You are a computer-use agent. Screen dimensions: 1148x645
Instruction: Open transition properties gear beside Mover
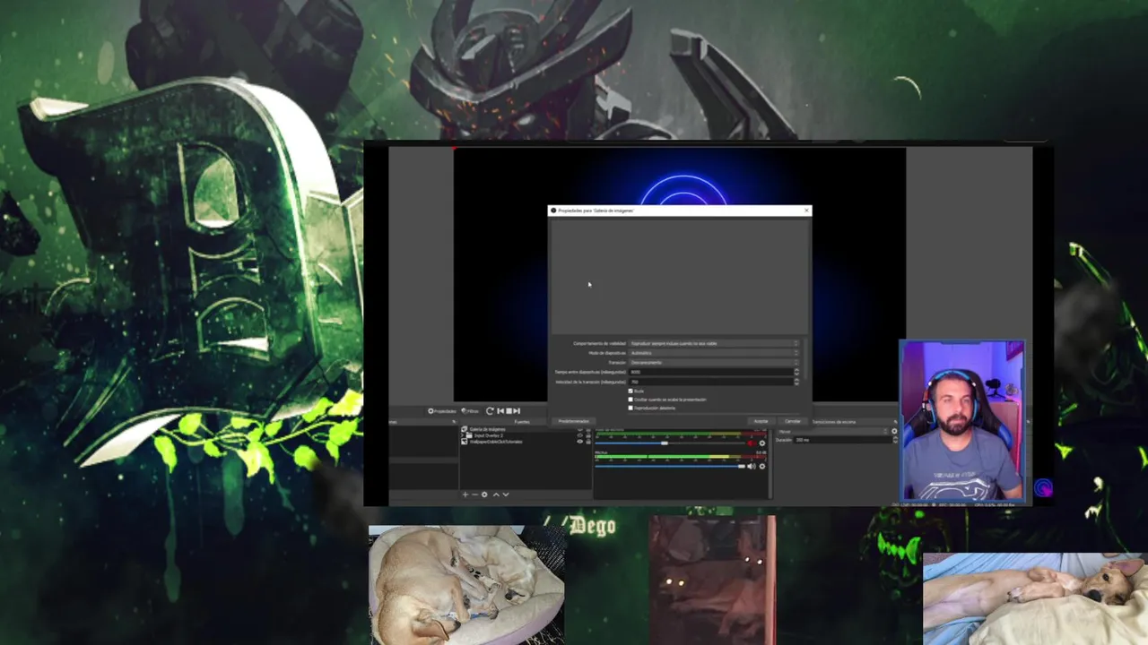coord(894,431)
